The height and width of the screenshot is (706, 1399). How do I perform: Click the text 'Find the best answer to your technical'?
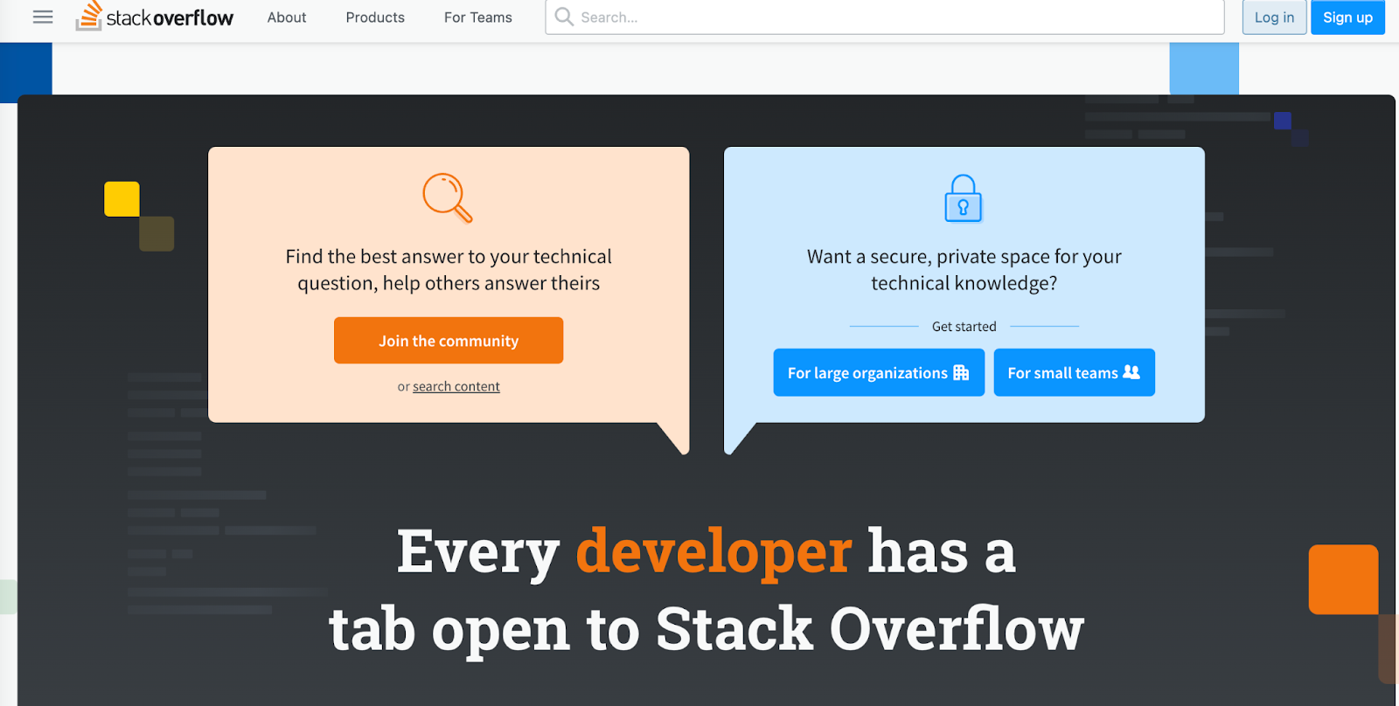(x=449, y=257)
